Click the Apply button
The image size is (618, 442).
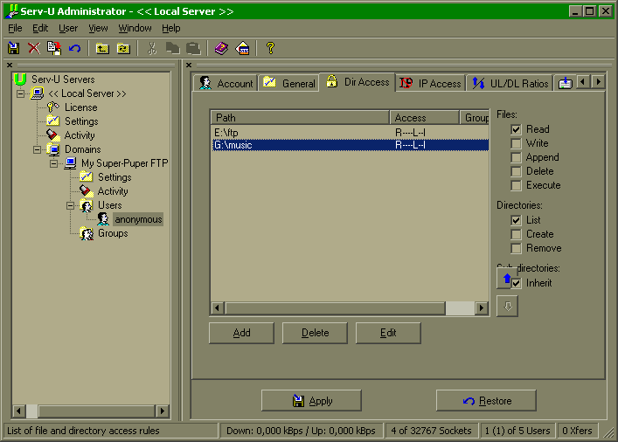tap(311, 401)
